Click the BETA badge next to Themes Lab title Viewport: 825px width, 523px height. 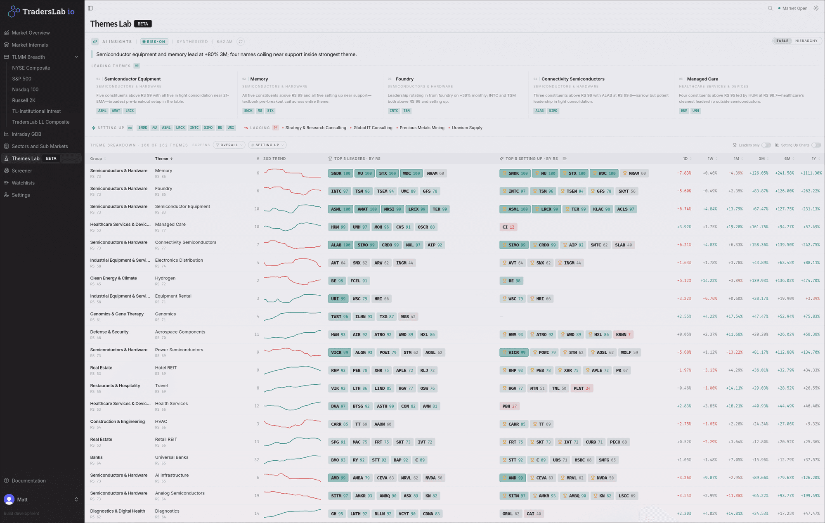click(x=143, y=24)
